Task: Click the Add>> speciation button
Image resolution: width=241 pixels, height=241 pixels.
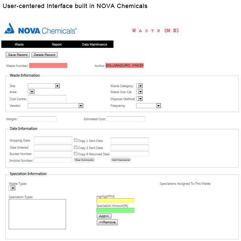Action: [x=104, y=216]
